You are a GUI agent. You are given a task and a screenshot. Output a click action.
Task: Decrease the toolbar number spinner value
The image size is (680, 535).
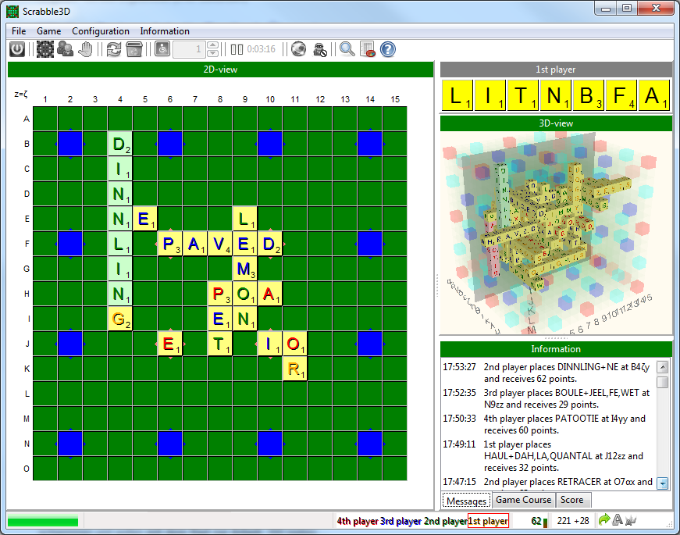[212, 53]
